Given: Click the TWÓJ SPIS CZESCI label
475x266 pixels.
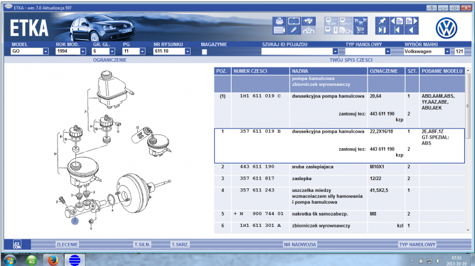Looking at the screenshot, I should point(351,60).
